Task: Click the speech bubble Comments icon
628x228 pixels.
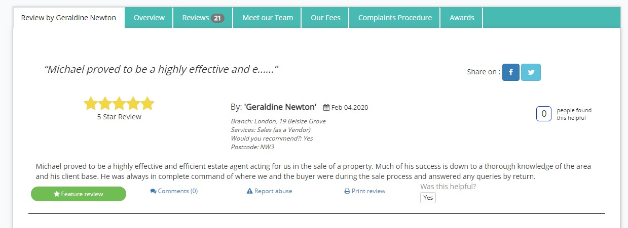Action: pyautogui.click(x=153, y=191)
